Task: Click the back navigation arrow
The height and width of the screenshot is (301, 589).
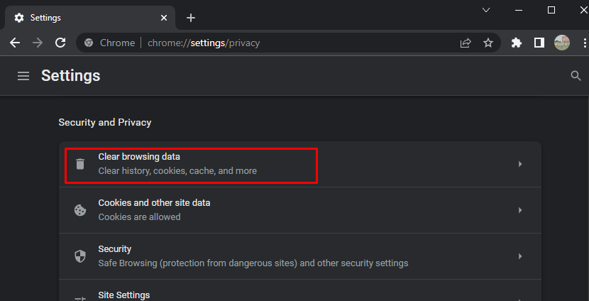Action: [15, 43]
